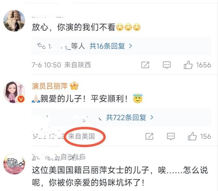Open replies via comment icon beside 1656
The image size is (218, 191).
click(167, 65)
